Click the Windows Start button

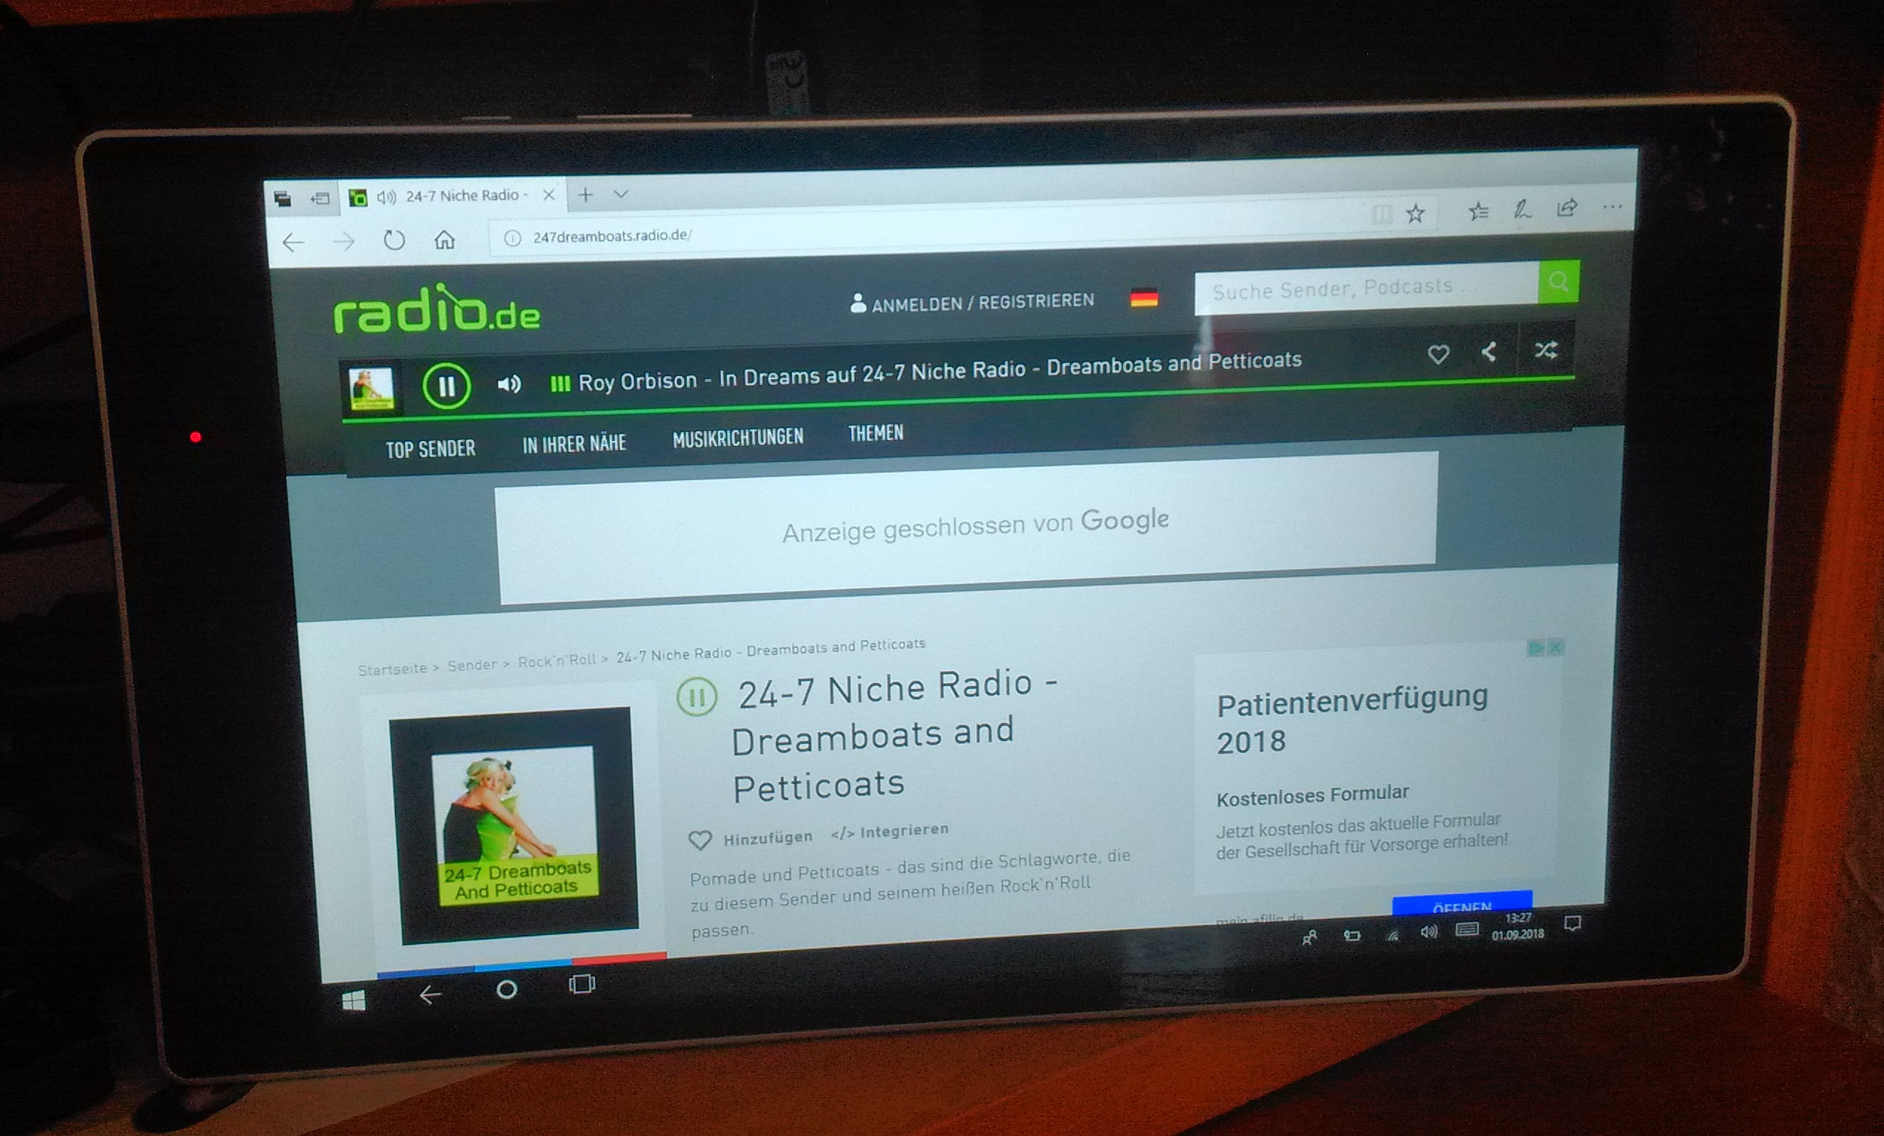(x=353, y=1001)
